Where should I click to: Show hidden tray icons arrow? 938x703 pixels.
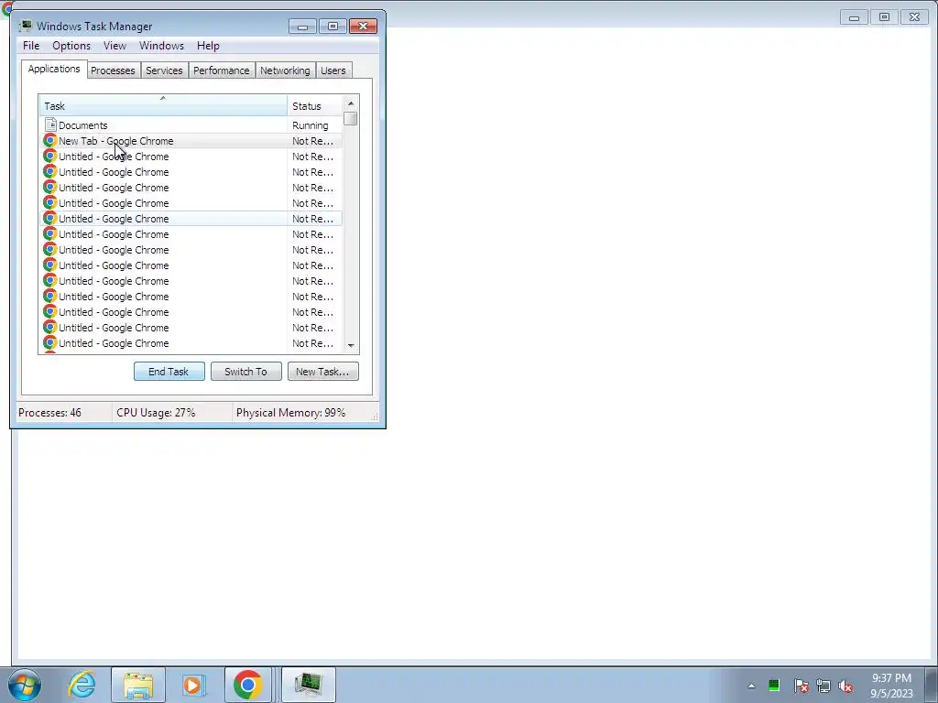click(751, 686)
